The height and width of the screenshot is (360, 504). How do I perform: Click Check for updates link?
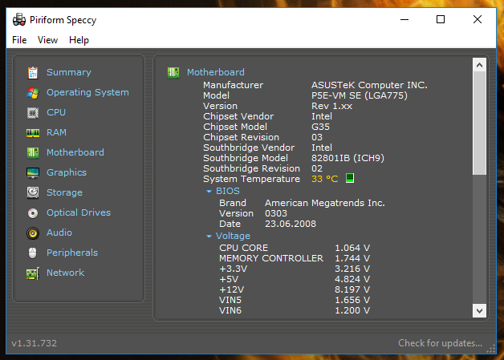(x=441, y=343)
